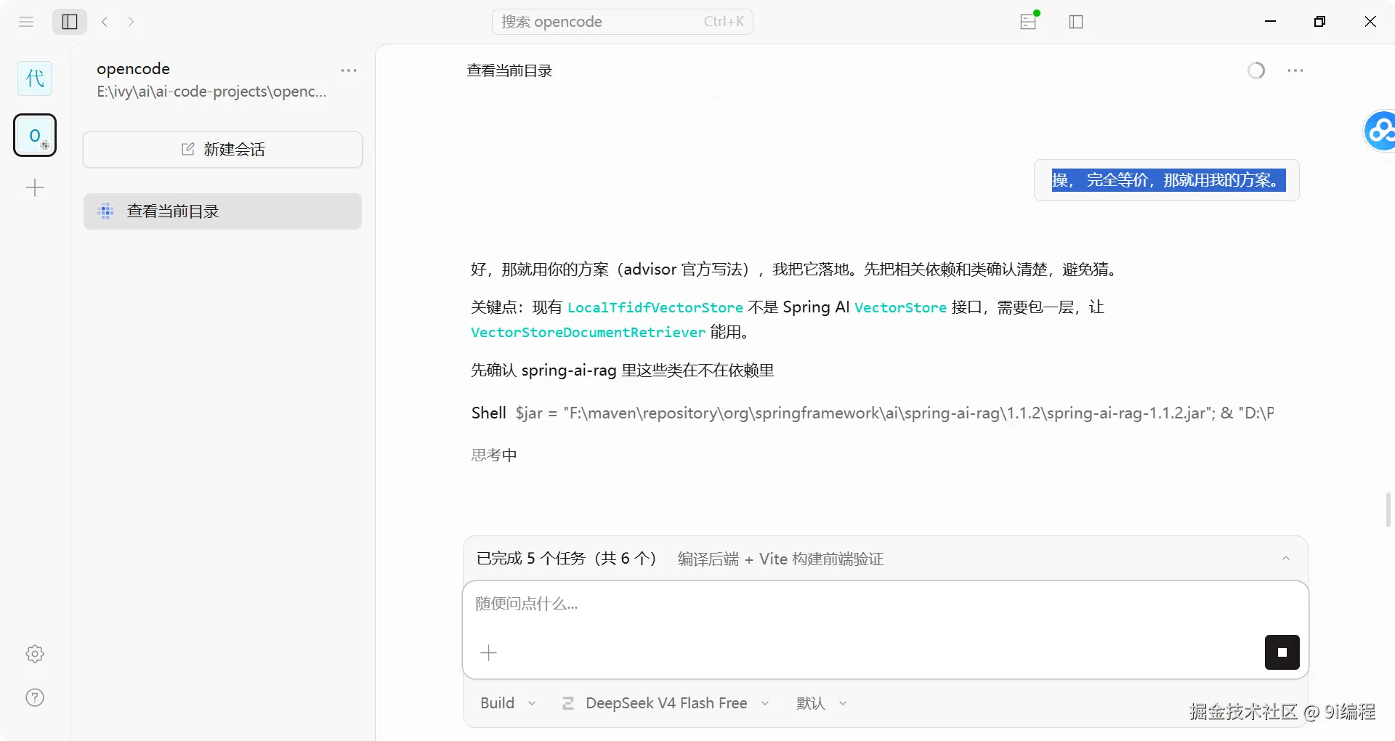Image resolution: width=1395 pixels, height=741 pixels.
Task: Click the 查看当前目录 chat title
Action: tap(509, 70)
